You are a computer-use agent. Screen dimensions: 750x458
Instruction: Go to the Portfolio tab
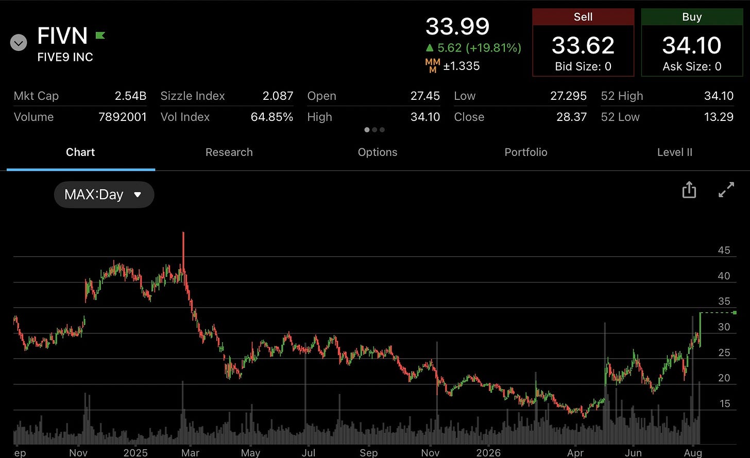(526, 152)
